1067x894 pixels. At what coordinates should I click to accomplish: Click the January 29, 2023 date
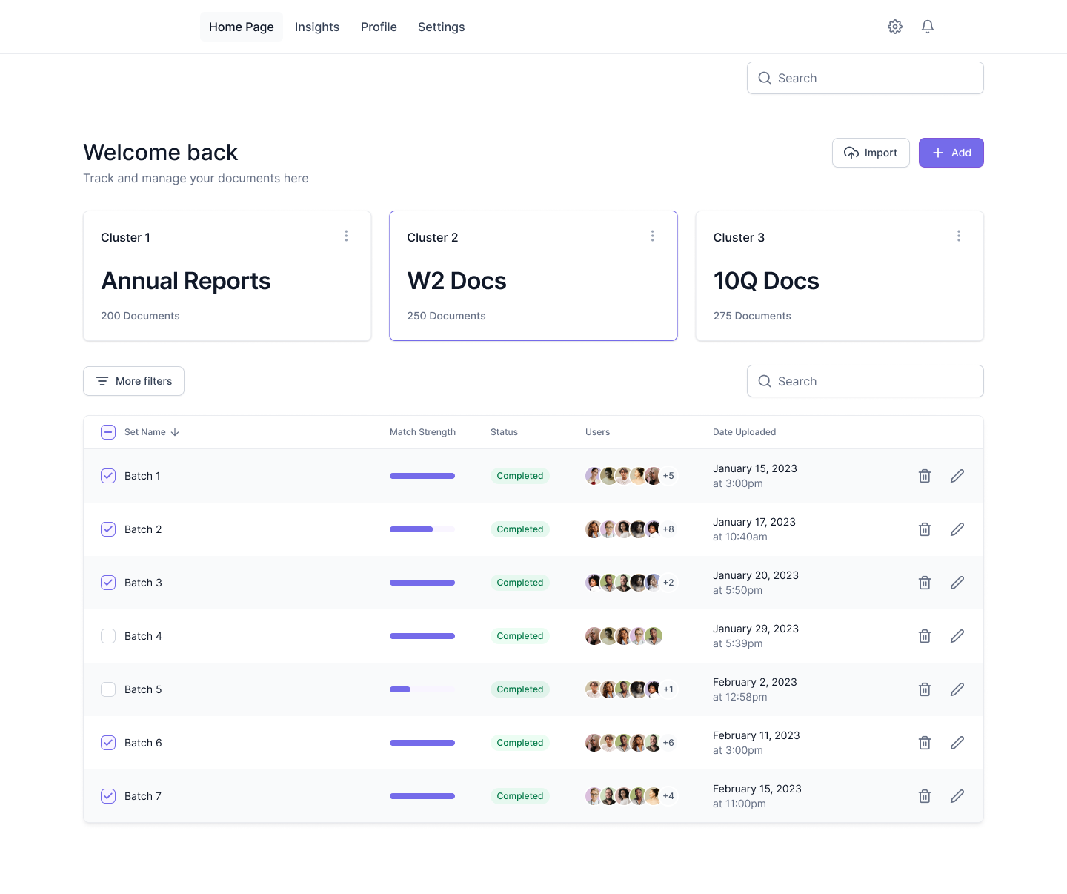(x=756, y=629)
